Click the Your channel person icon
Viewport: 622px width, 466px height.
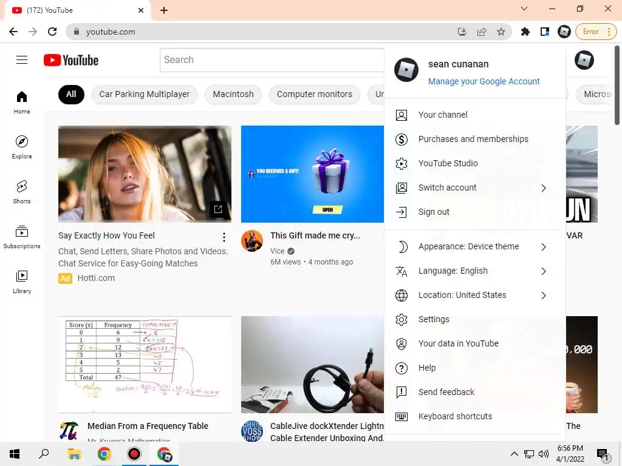(x=402, y=115)
